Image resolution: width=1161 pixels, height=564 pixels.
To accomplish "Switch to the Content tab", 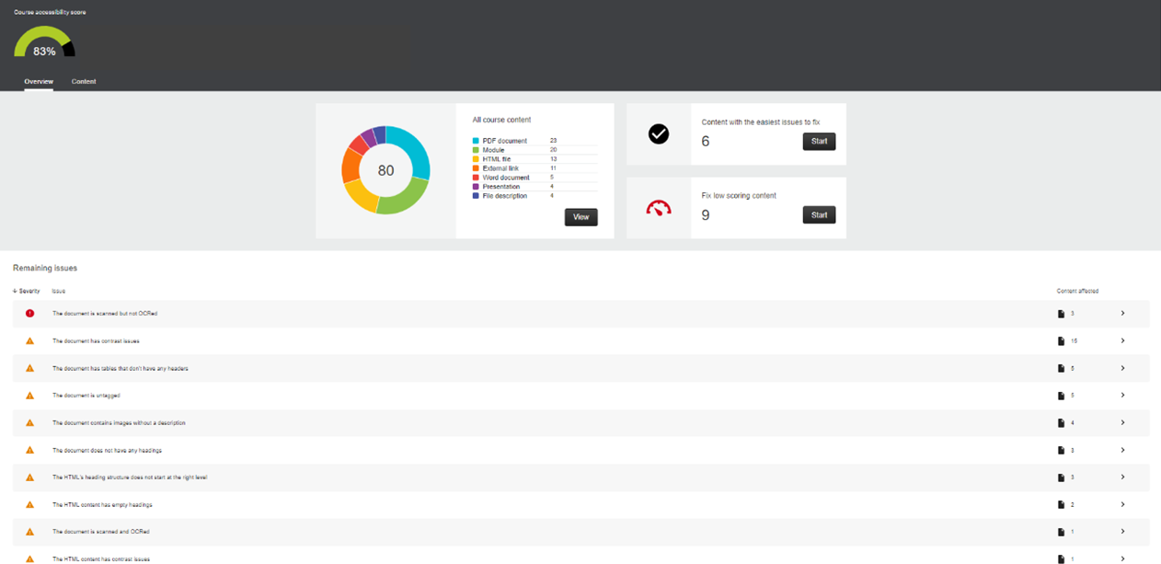I will click(84, 82).
